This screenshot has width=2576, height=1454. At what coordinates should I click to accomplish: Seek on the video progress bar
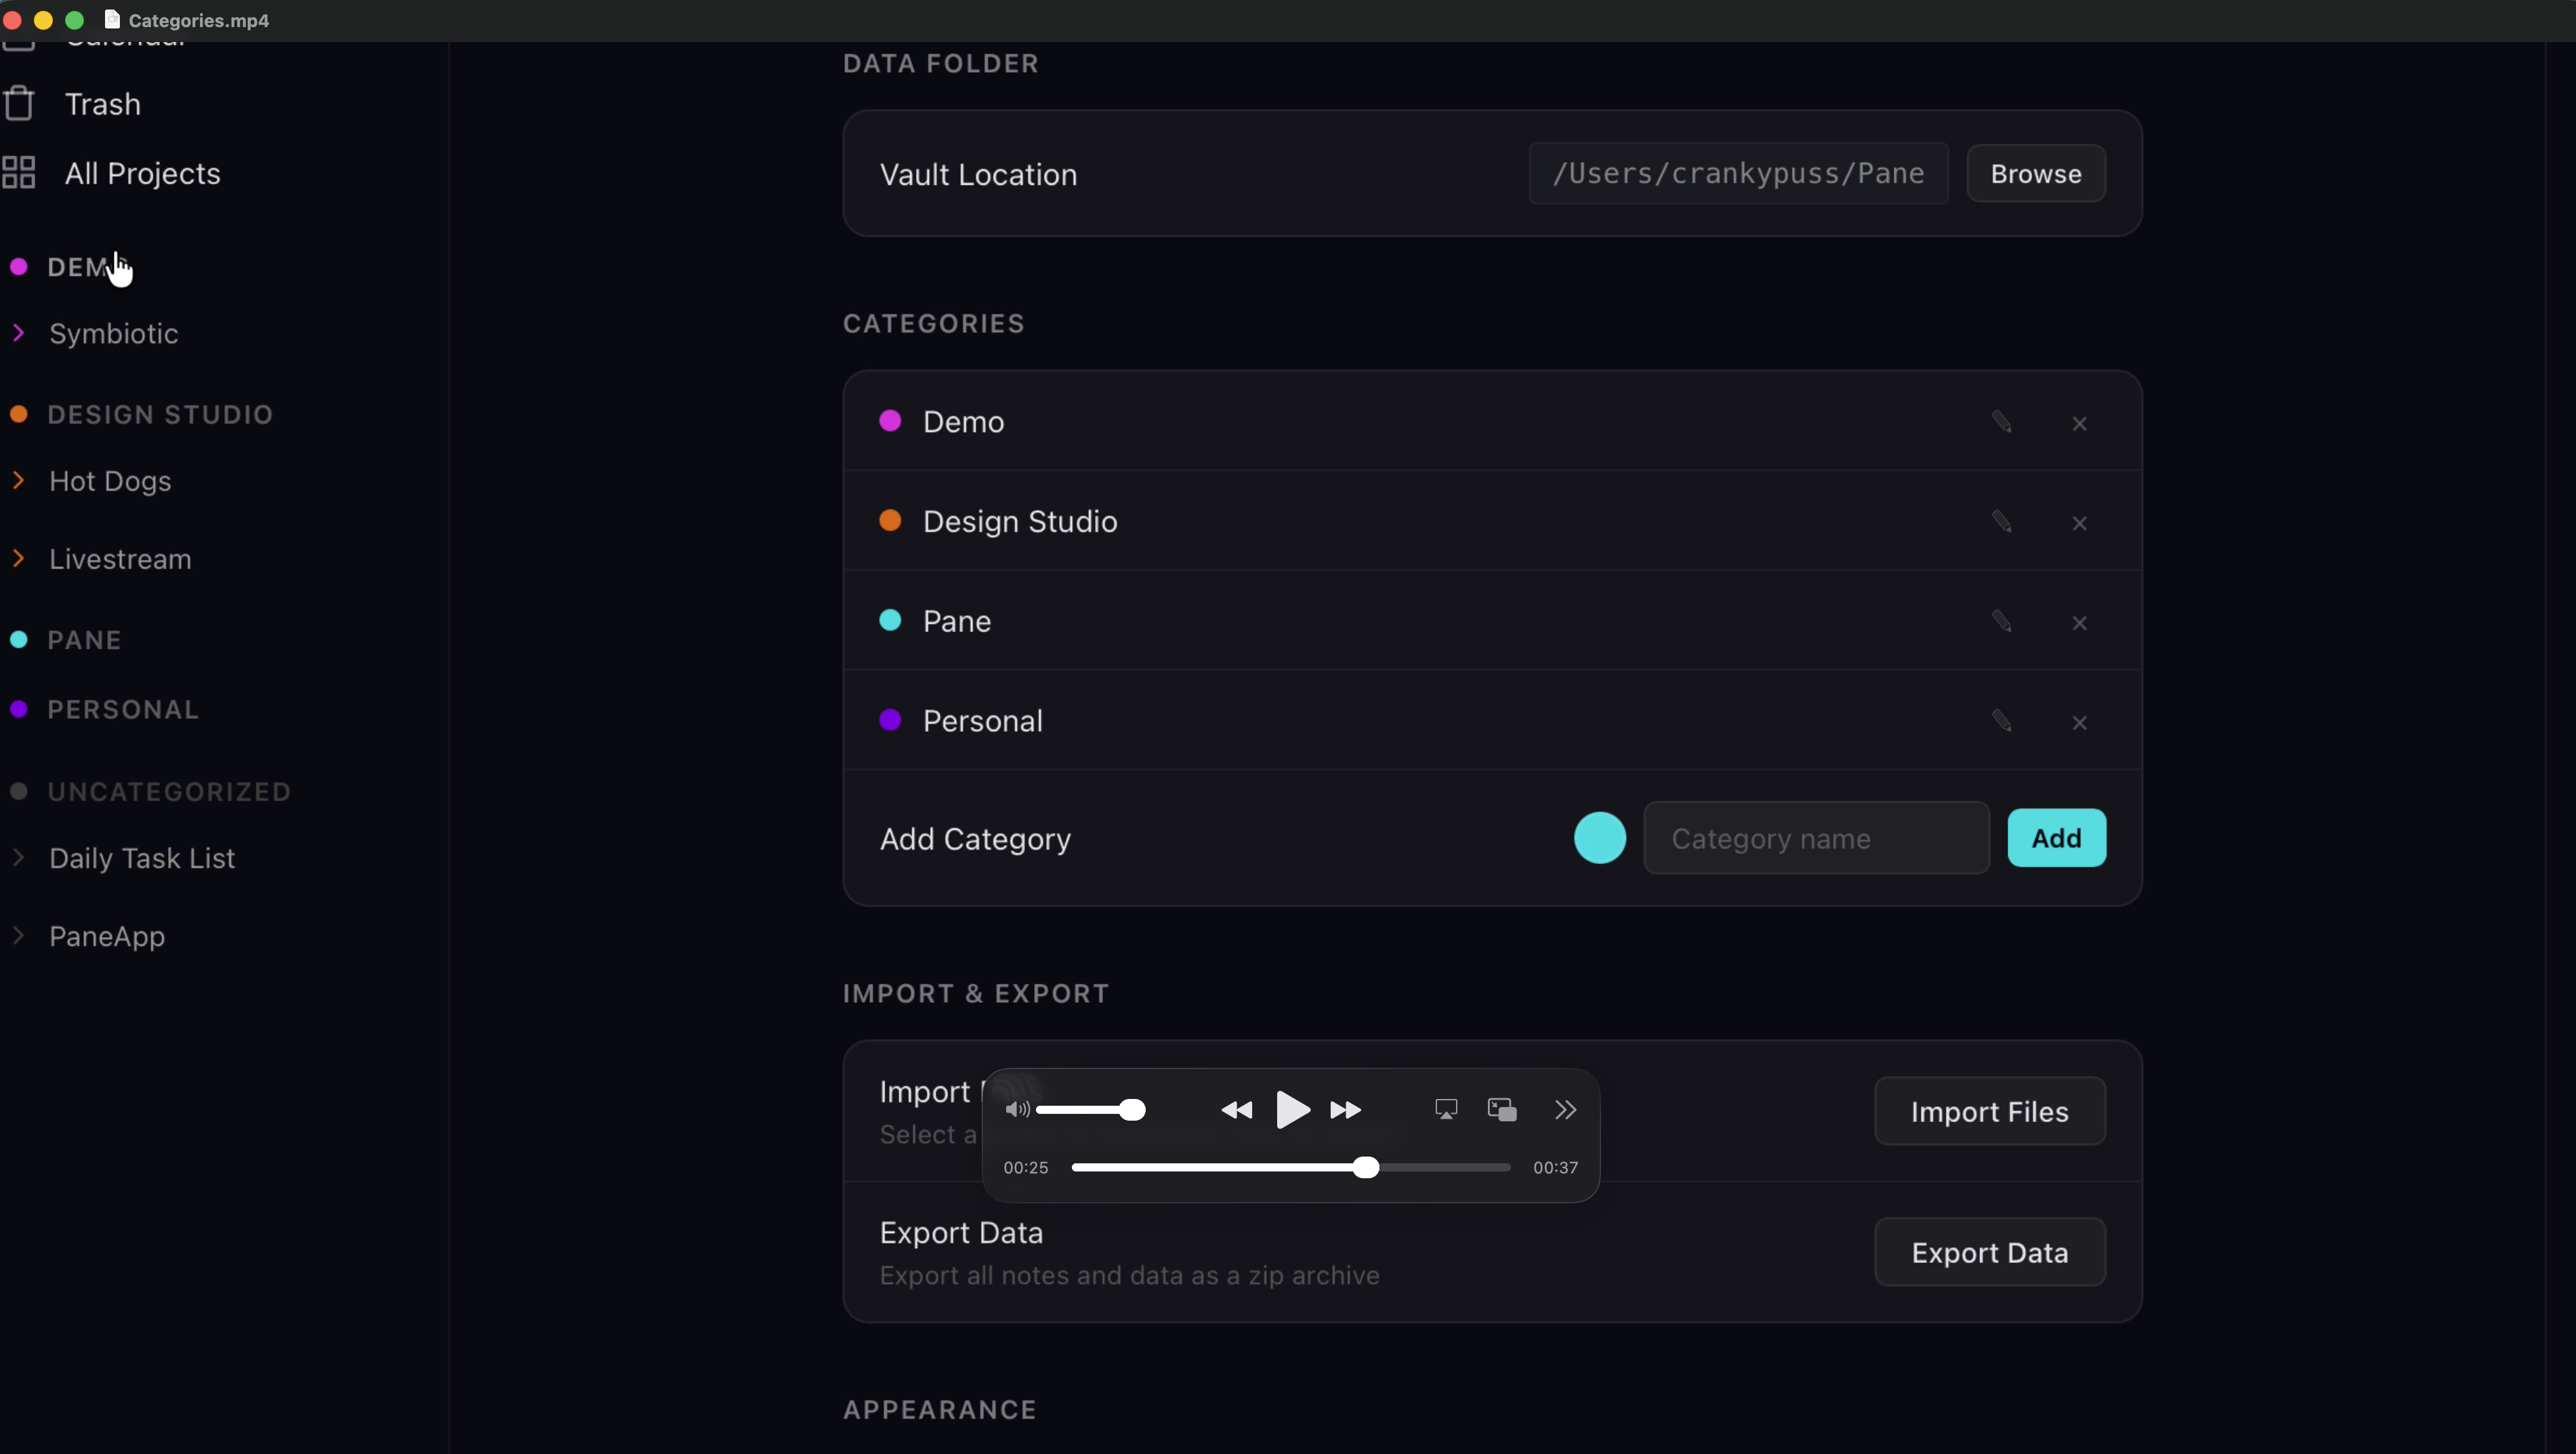pos(1290,1167)
